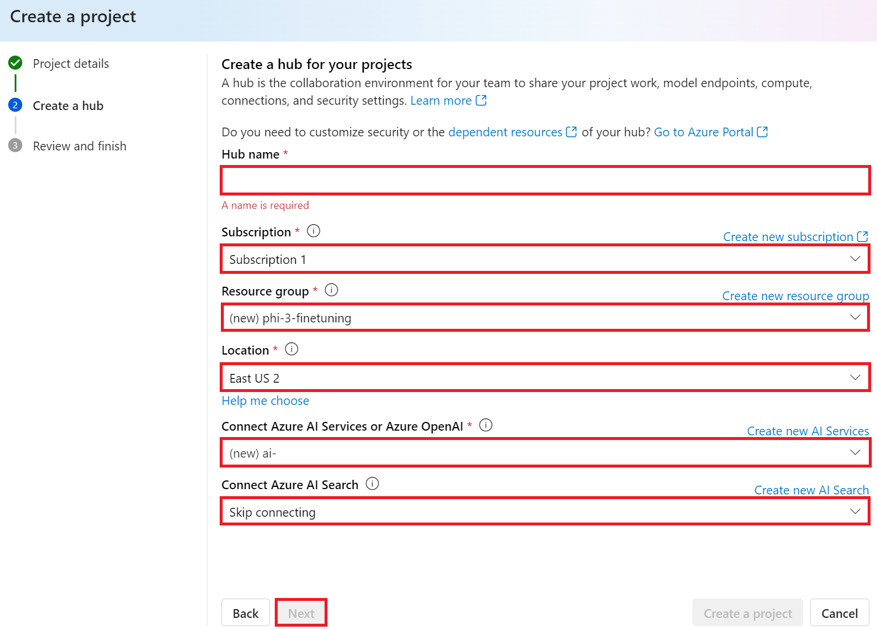
Task: Follow the Go to Azure Portal link
Action: point(704,132)
